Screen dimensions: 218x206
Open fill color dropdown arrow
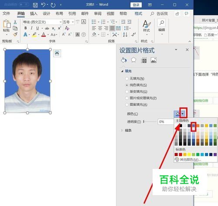coord(183,114)
